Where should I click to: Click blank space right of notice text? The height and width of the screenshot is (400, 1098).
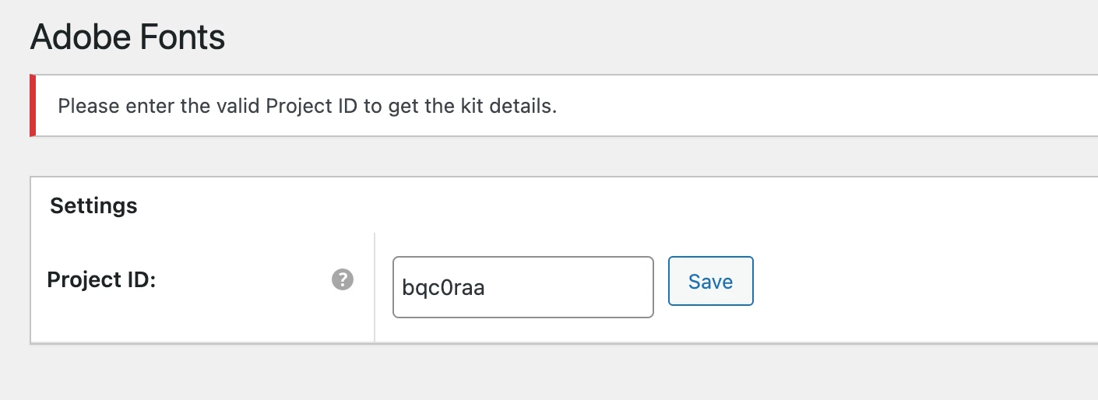(x=818, y=106)
